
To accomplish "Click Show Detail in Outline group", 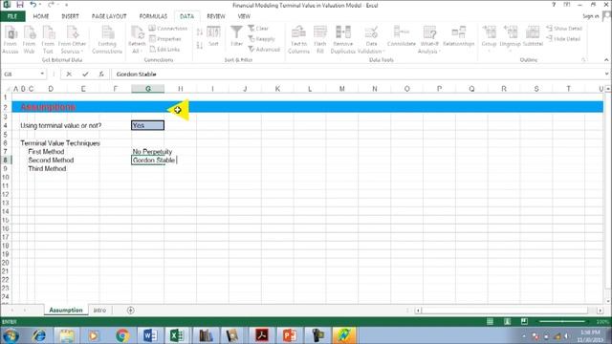I will click(564, 29).
